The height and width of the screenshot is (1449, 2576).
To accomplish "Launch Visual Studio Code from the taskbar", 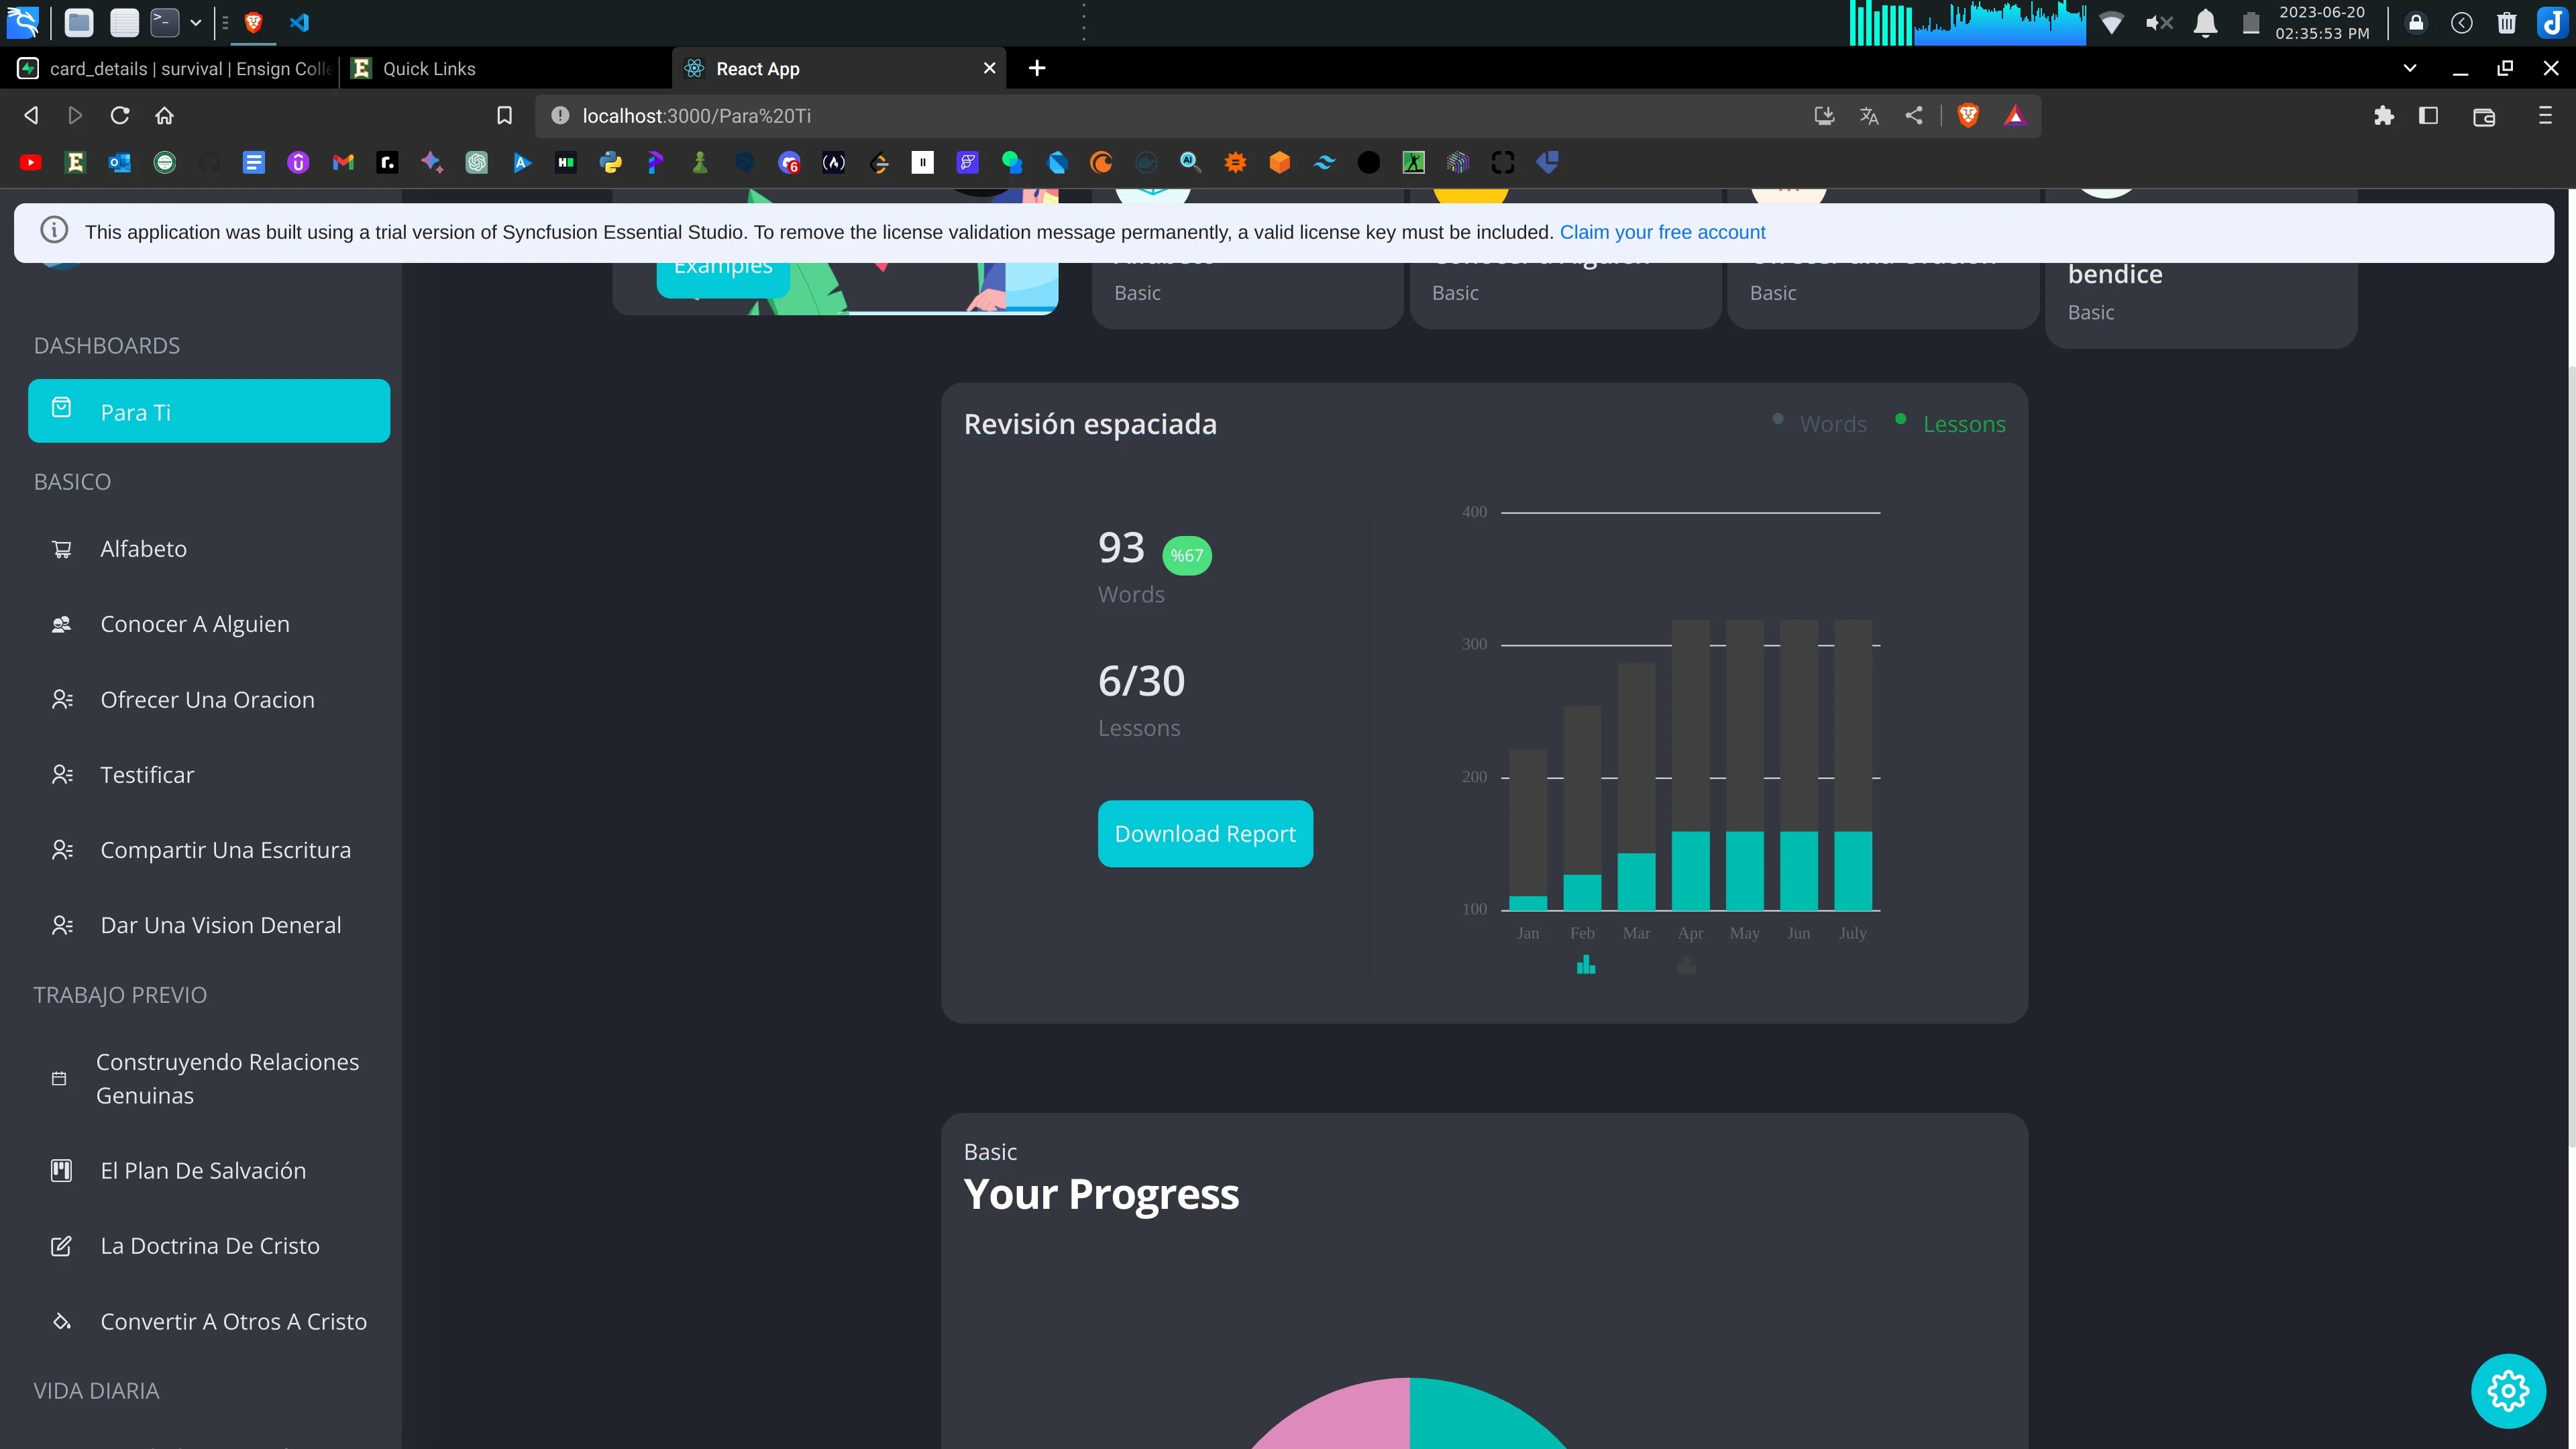I will [x=299, y=22].
